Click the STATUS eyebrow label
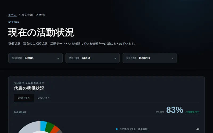The width and height of the screenshot is (213, 133). tap(14, 22)
